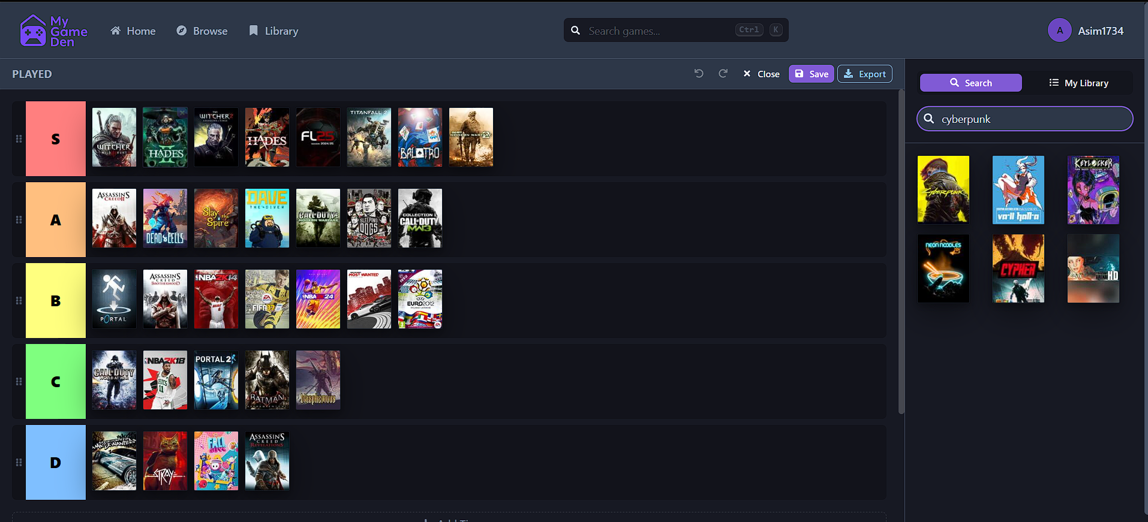Screen dimensions: 1148x522
Task: Save the tier list
Action: pyautogui.click(x=811, y=74)
